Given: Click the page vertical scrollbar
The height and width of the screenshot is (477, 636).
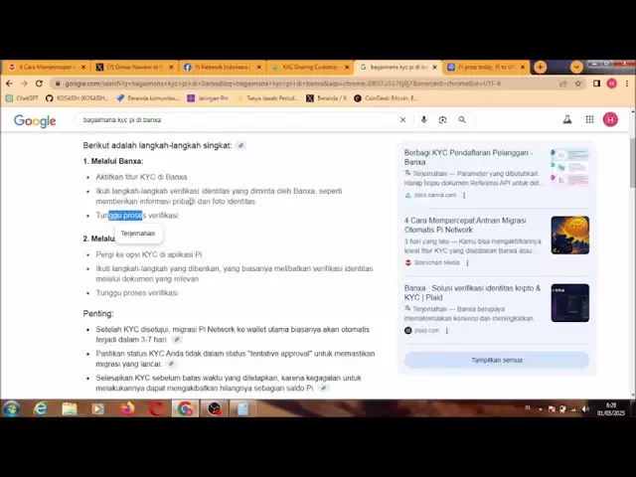Looking at the screenshot, I should [x=632, y=162].
